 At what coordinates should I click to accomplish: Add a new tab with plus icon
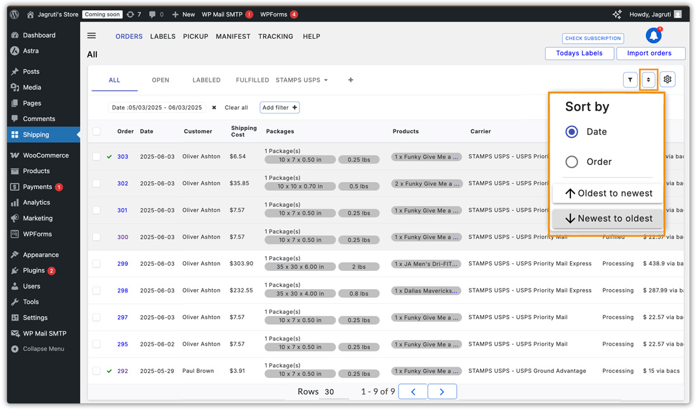(x=351, y=80)
